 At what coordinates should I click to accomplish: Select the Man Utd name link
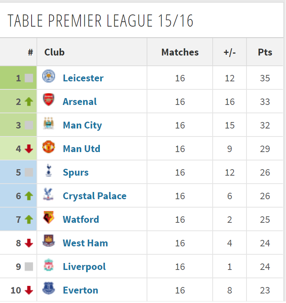coord(82,149)
